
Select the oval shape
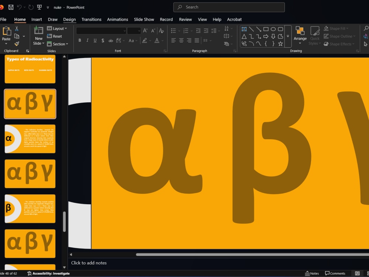pyautogui.click(x=273, y=29)
